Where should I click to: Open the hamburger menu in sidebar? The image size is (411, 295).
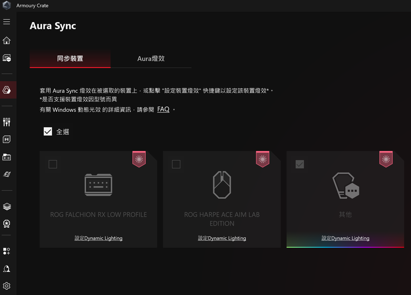click(x=6, y=22)
